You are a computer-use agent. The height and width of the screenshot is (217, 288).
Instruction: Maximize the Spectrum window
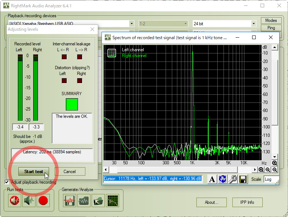[x=254, y=37]
